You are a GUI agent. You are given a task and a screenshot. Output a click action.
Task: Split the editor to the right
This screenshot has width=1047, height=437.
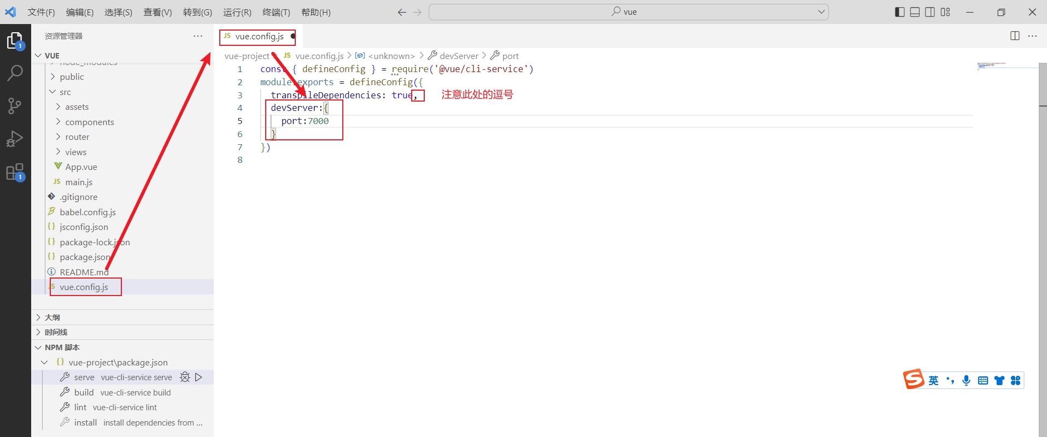click(x=1015, y=36)
